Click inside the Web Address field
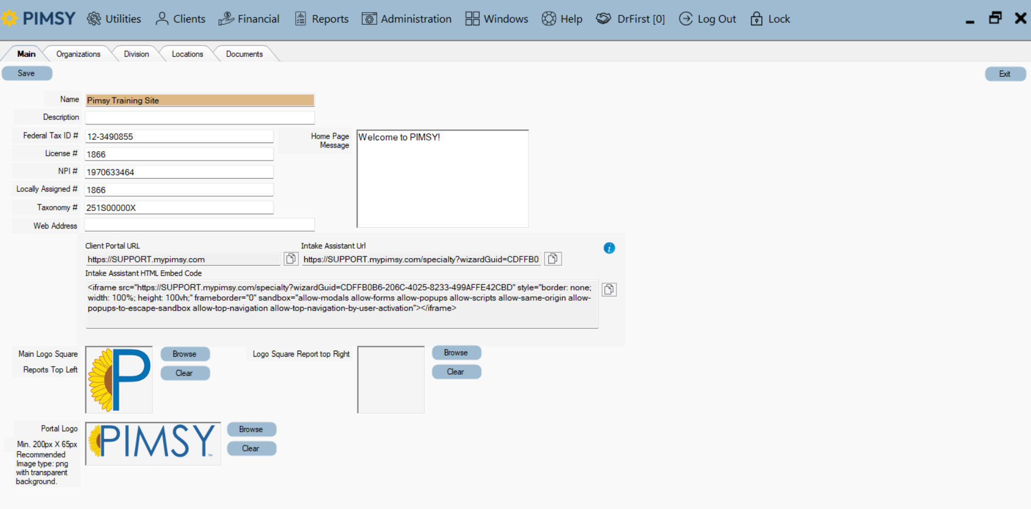This screenshot has width=1031, height=509. [199, 225]
